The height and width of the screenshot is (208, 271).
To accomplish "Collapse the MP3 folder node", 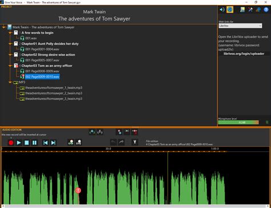I will pyautogui.click(x=10, y=82).
